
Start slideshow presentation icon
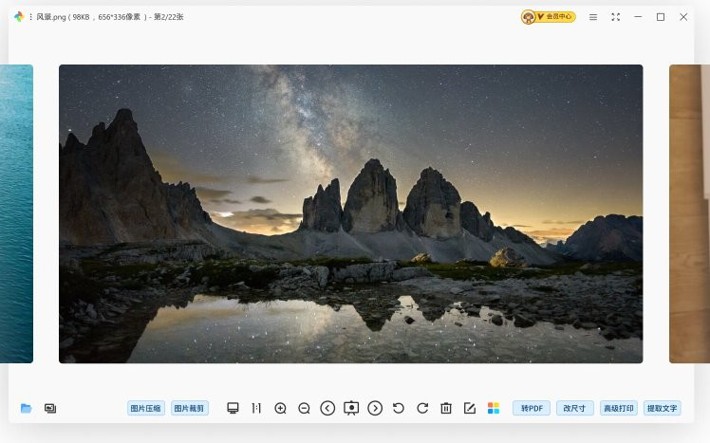(x=351, y=408)
